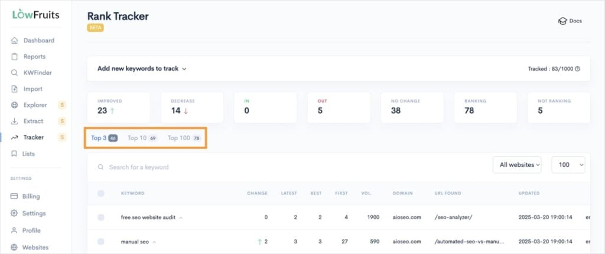Click the Improved 23 stat card
605x254 pixels.
click(x=118, y=107)
